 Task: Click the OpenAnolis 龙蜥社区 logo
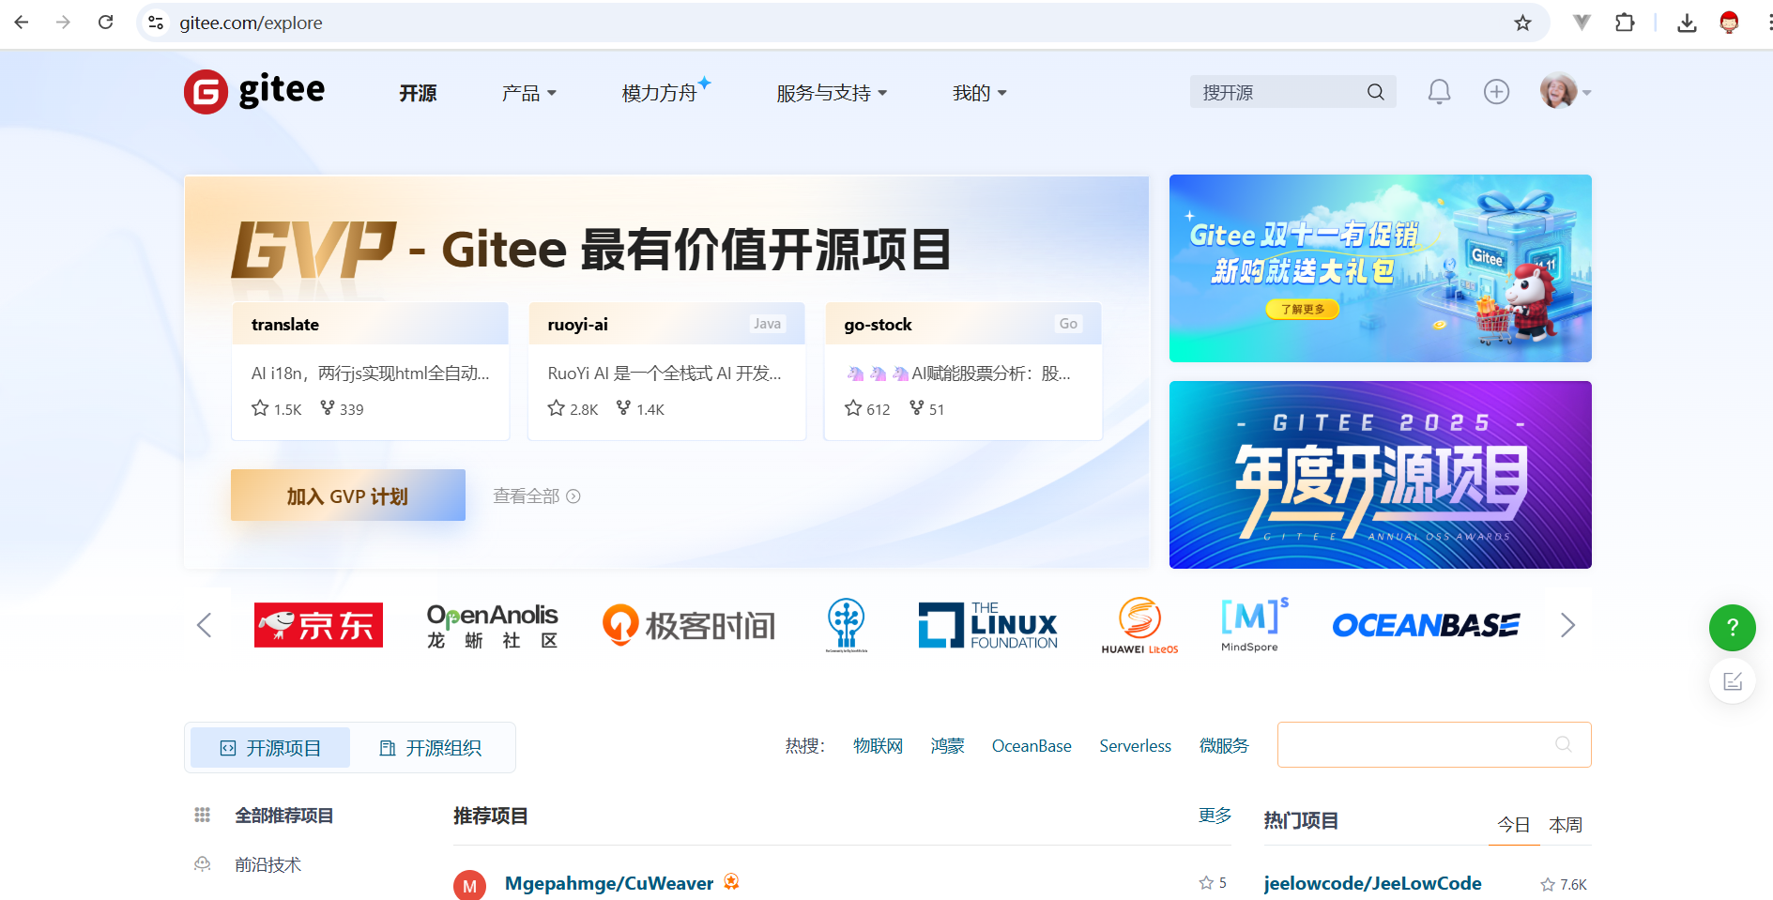coord(492,626)
